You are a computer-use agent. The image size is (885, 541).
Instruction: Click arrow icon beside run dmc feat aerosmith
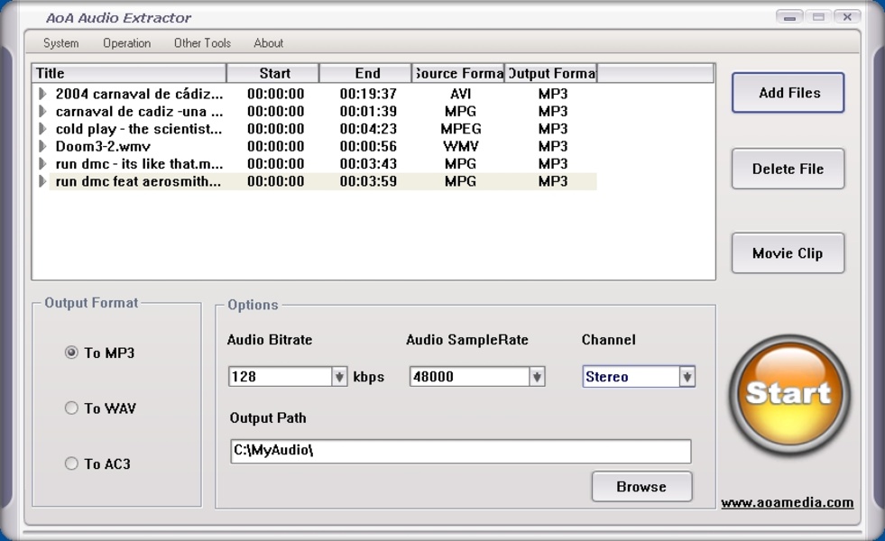click(42, 181)
